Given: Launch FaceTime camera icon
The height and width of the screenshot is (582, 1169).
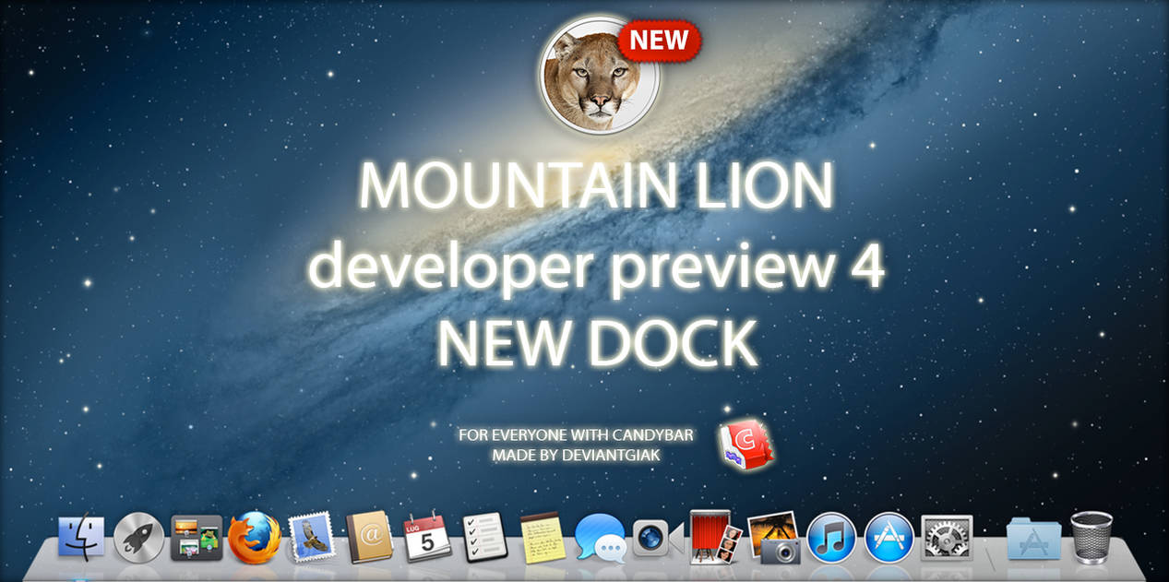Looking at the screenshot, I should (x=658, y=538).
